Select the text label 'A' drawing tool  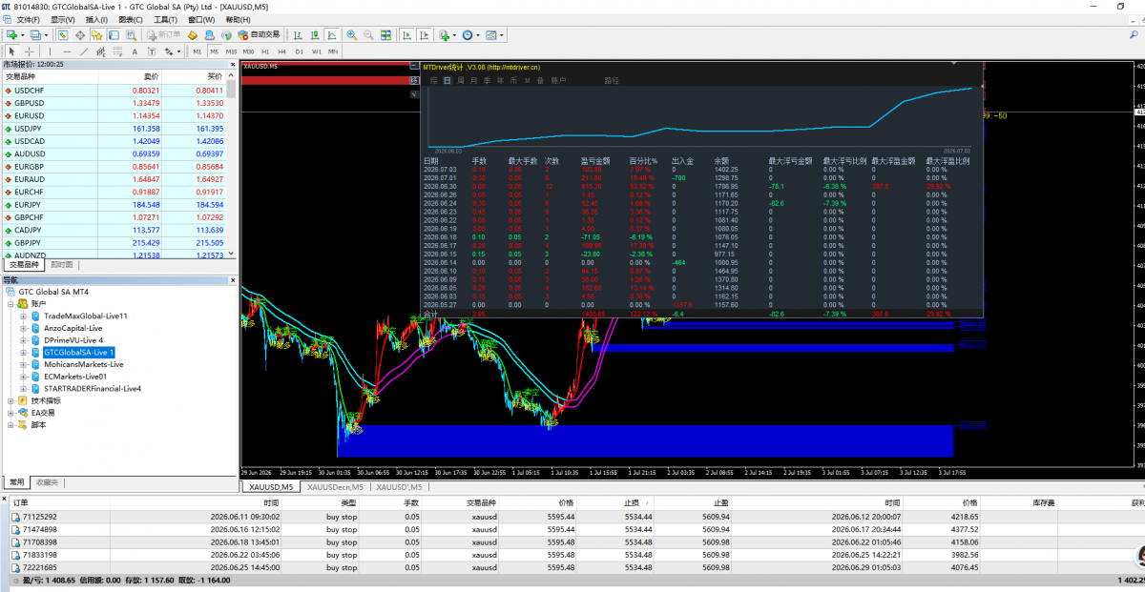coord(135,51)
